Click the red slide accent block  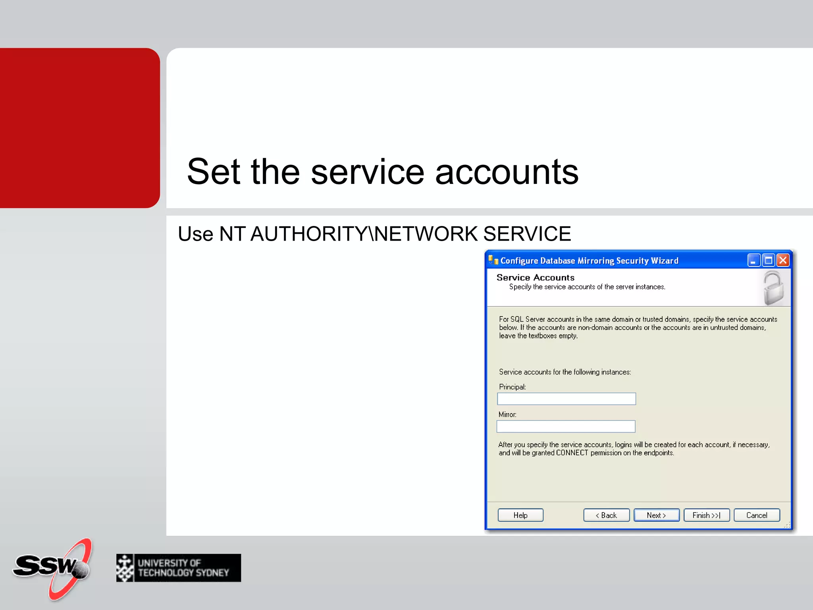(x=79, y=128)
